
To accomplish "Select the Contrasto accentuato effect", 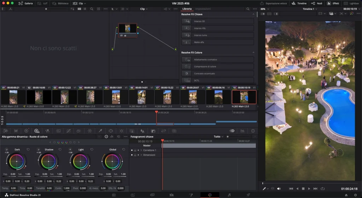I will click(x=218, y=74).
